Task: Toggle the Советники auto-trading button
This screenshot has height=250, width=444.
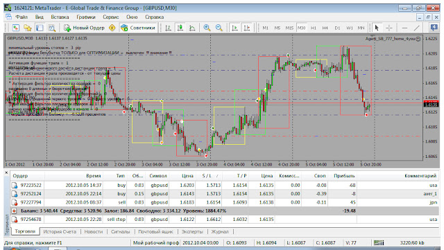Action: point(138,28)
